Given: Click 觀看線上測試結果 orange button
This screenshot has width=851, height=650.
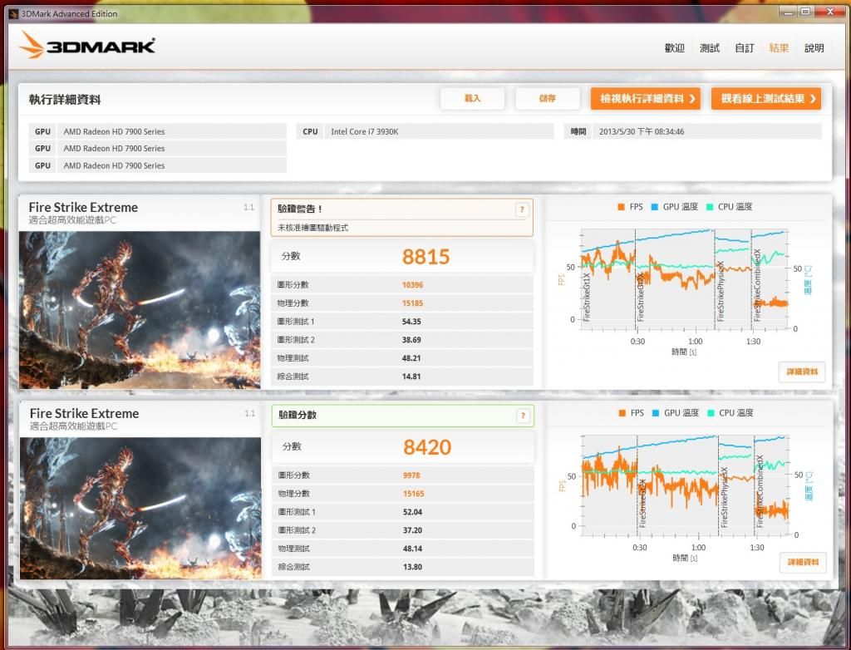Looking at the screenshot, I should tap(766, 98).
